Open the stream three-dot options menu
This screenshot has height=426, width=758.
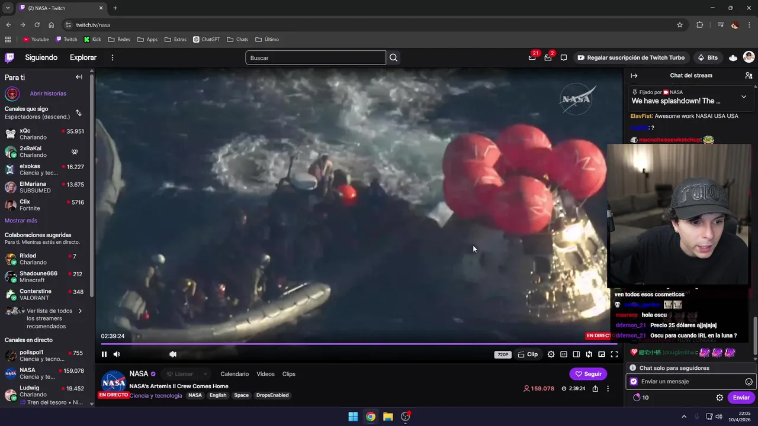(x=608, y=389)
